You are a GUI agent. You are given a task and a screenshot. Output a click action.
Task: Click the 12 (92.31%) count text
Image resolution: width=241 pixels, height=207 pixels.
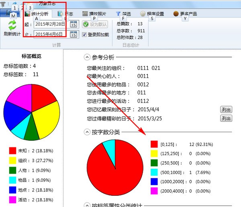pos(201,144)
